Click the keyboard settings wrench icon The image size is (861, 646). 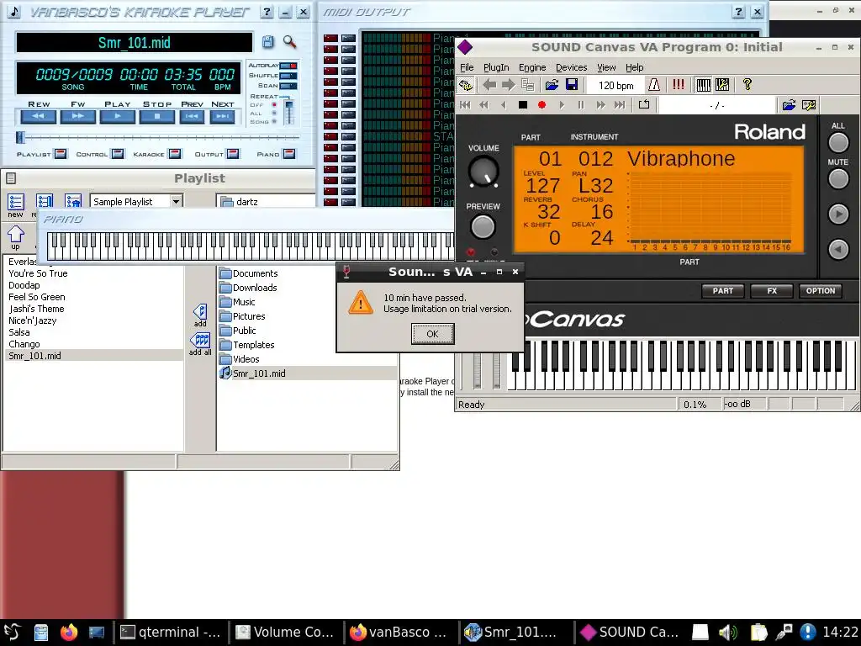point(722,85)
